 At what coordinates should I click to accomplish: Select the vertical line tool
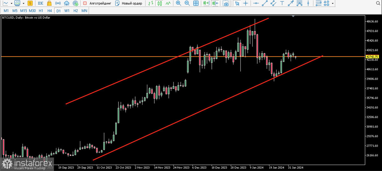point(308,3)
